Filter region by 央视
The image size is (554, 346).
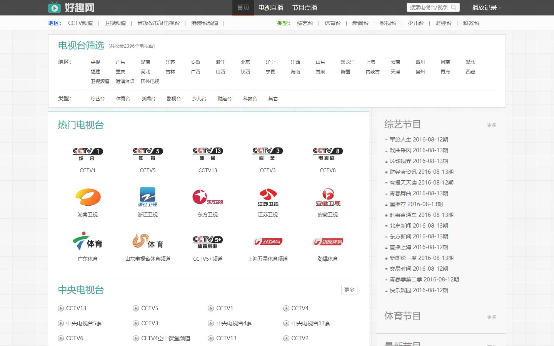click(x=95, y=62)
